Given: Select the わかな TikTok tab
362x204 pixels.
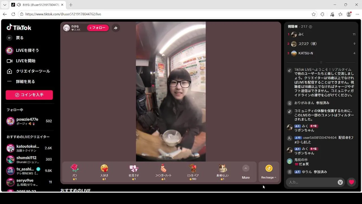Looking at the screenshot, I should (38, 5).
